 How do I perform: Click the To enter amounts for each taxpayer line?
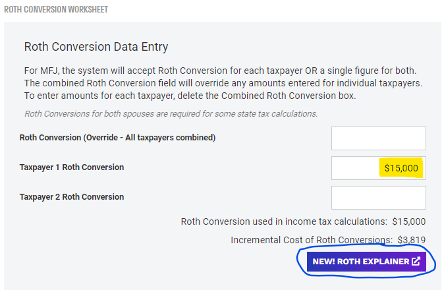189,96
